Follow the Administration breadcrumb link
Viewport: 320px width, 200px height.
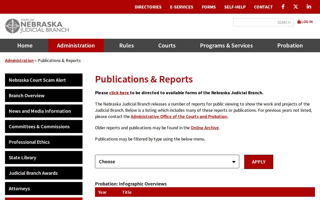tap(19, 60)
